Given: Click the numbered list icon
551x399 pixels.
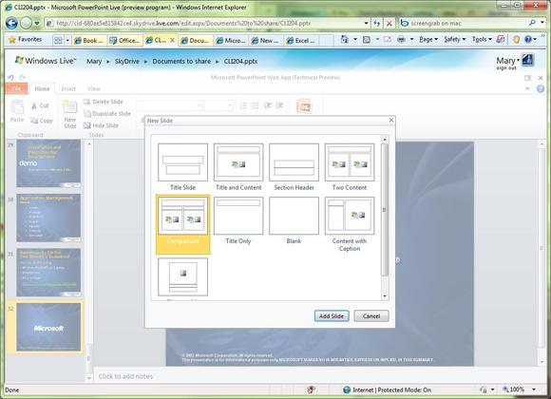Looking at the screenshot, I should pos(256,105).
